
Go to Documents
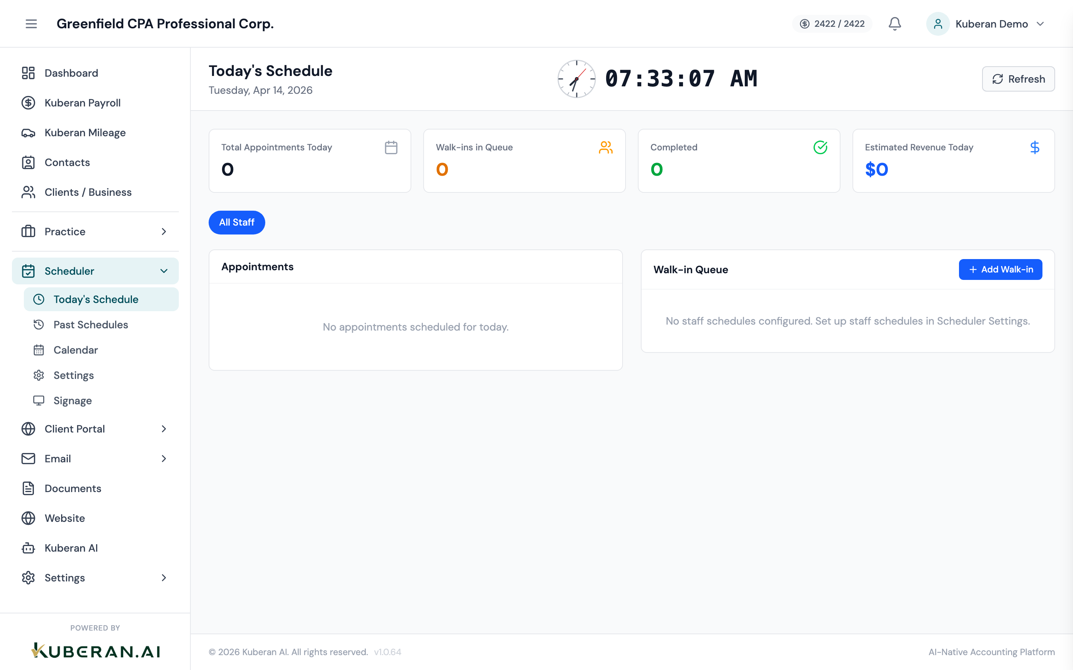point(95,488)
